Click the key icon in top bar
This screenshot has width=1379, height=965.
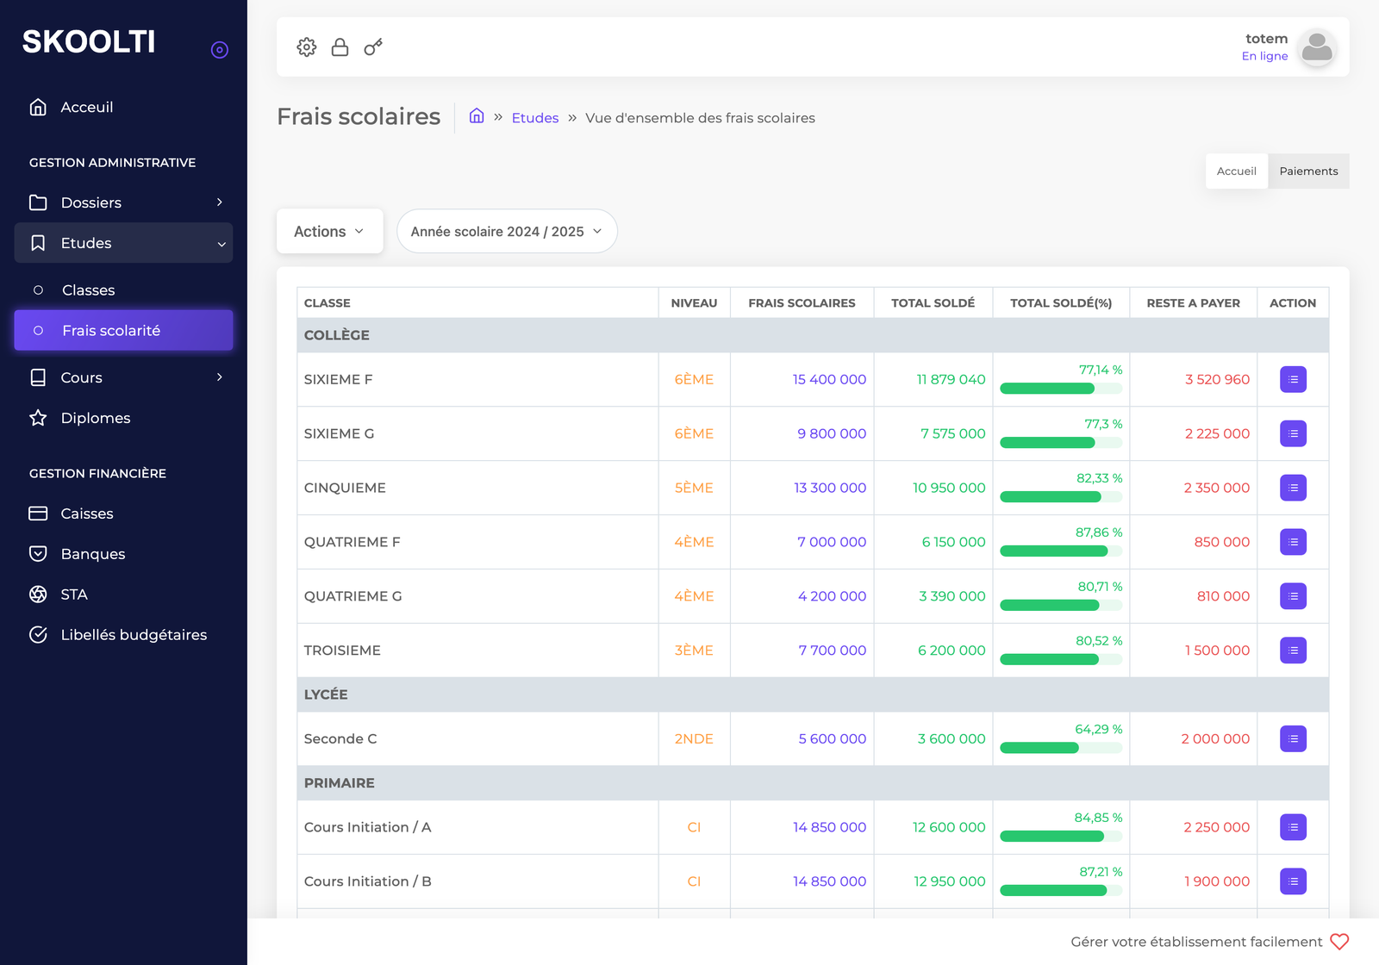pos(373,47)
